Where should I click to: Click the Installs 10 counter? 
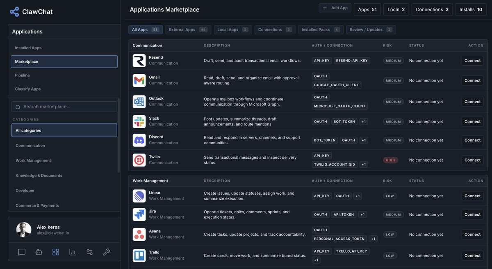click(x=471, y=9)
